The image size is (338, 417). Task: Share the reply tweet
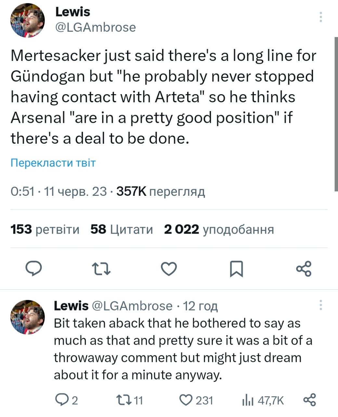(309, 400)
